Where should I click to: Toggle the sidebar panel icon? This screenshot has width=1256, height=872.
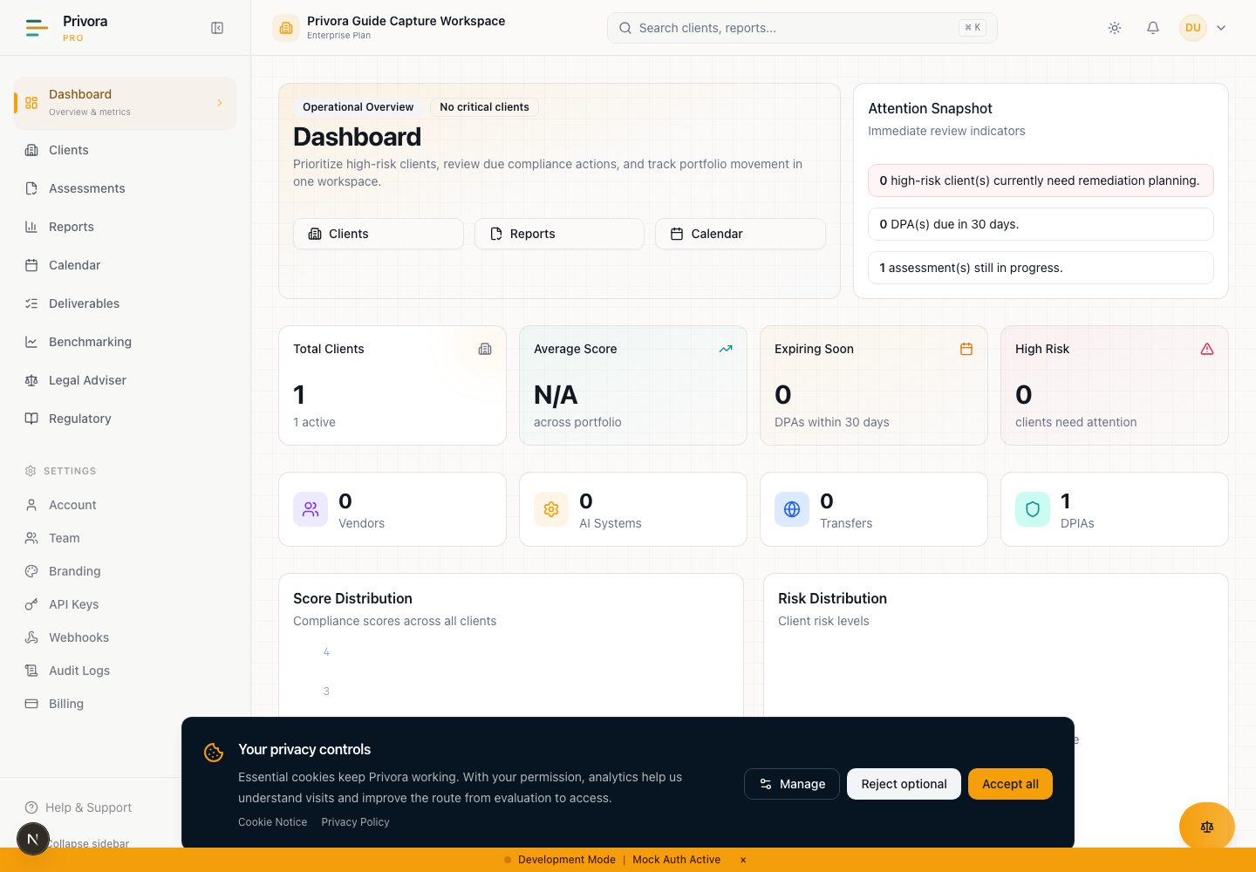pyautogui.click(x=217, y=28)
